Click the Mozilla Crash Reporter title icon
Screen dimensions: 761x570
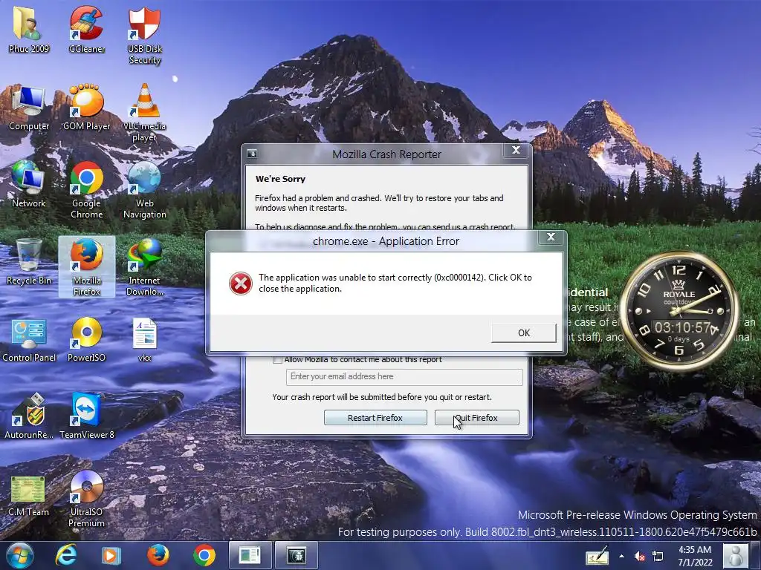252,154
